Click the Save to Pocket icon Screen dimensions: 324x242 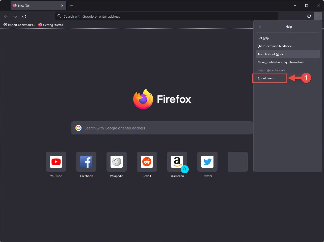coord(309,16)
